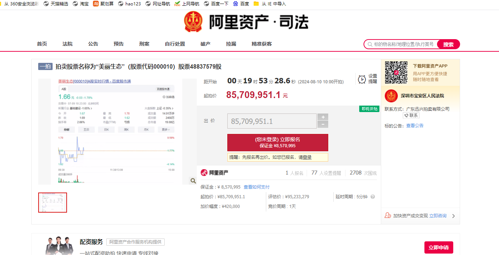Zoom the stock image with the magnifier icon
The width and height of the screenshot is (499, 255).
[193, 181]
